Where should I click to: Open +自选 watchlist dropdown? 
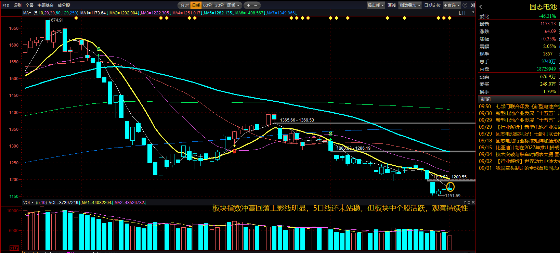click(452, 5)
